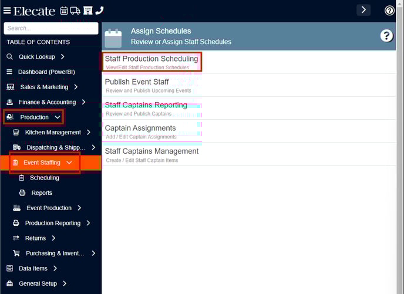
Task: Click the Scheduling clipboard icon
Action: click(22, 178)
